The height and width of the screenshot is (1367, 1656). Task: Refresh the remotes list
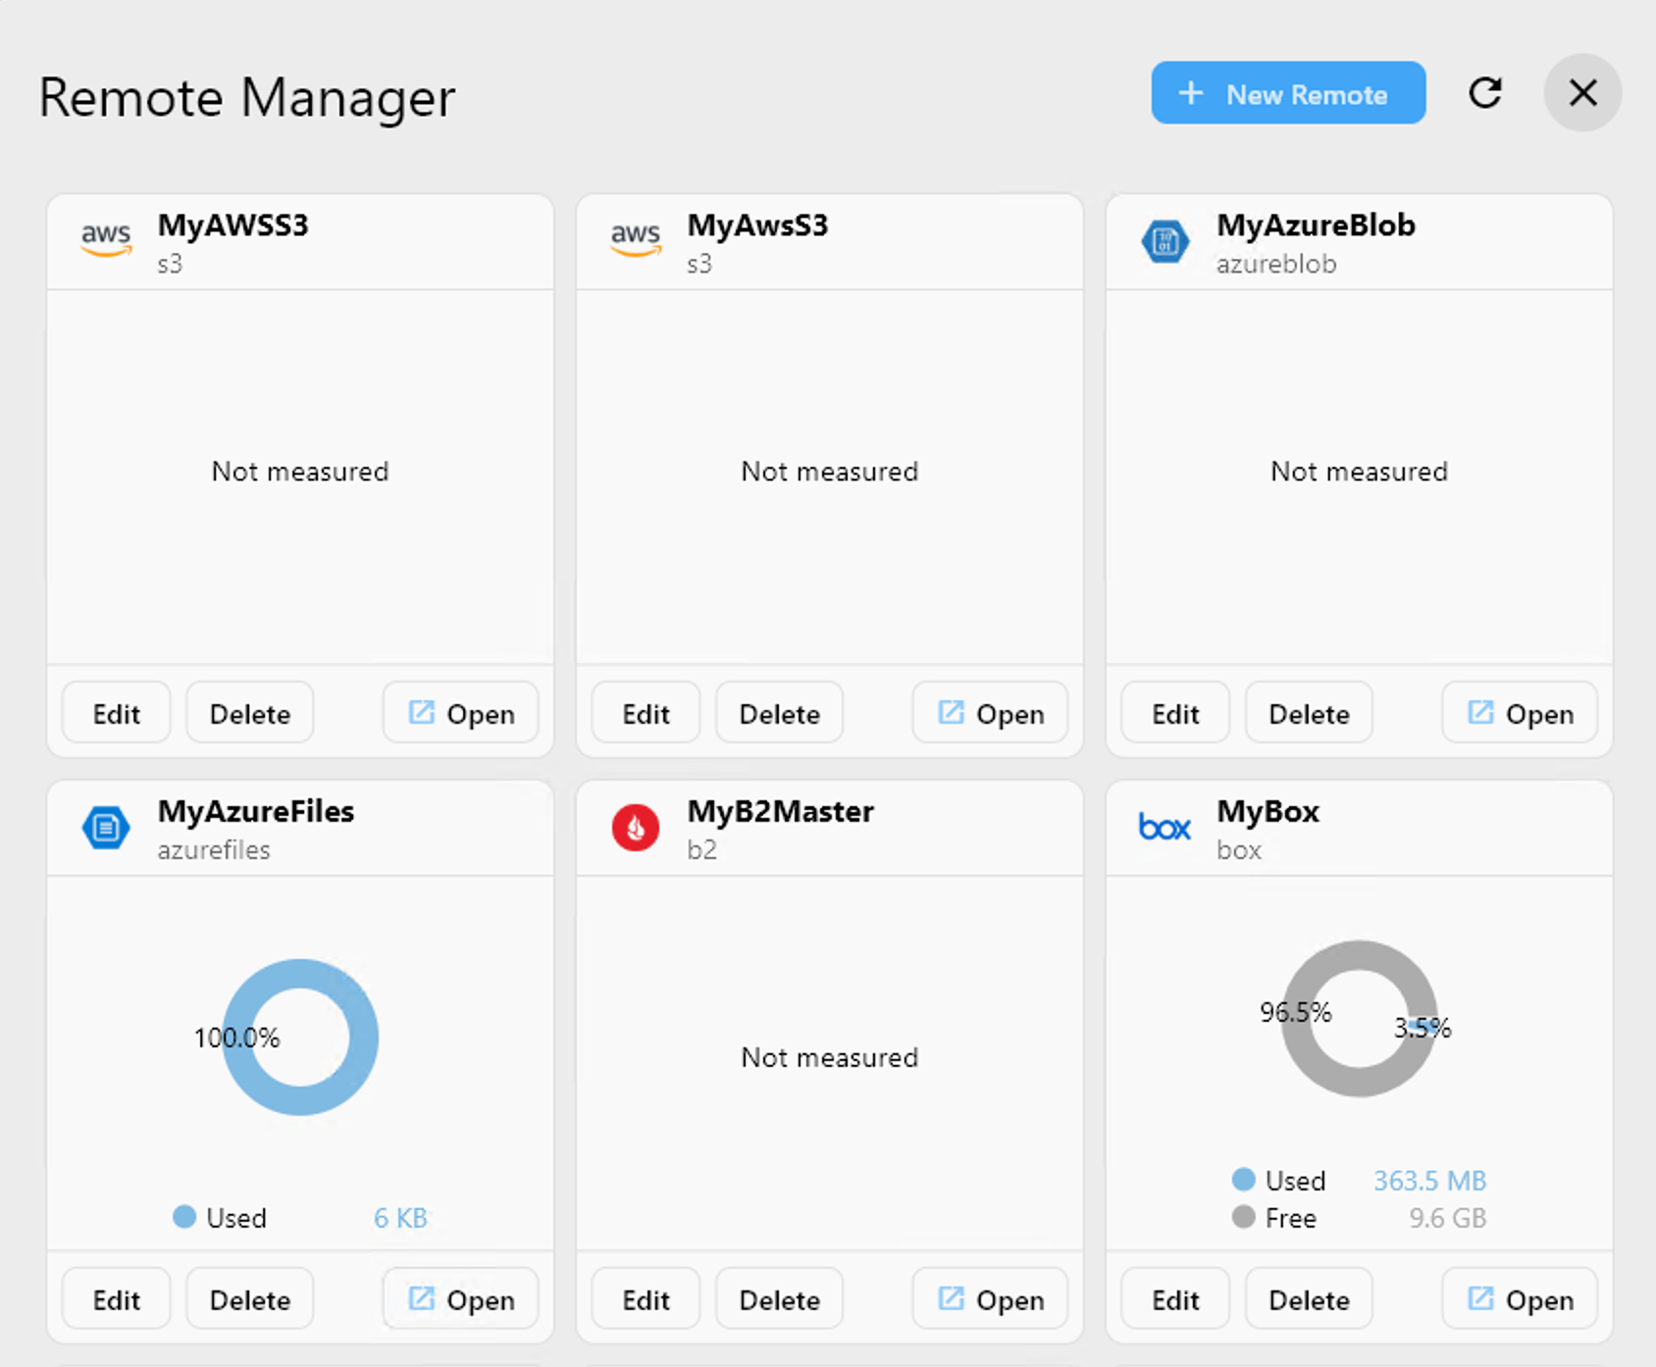point(1485,92)
